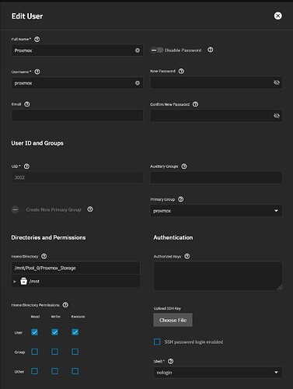Screen dimensions: 293x389
Task: Reveal the Confirm New Password text
Action: pos(277,116)
